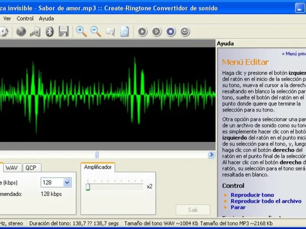
Task: Click the Tamaño del tono WAV status text
Action: coord(161,223)
